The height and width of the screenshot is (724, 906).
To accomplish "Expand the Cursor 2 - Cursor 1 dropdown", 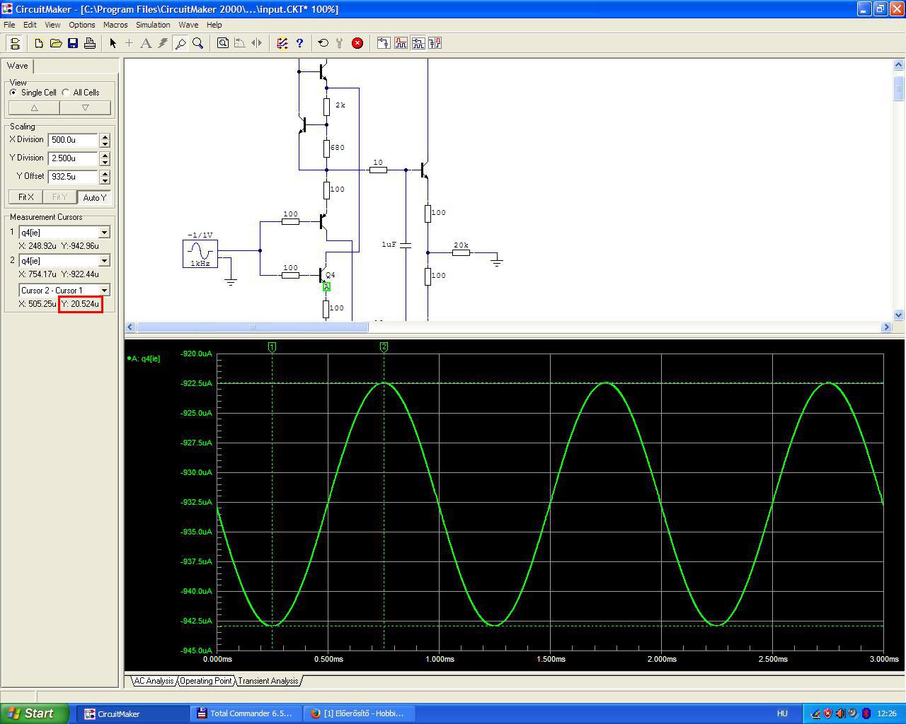I will pyautogui.click(x=104, y=291).
